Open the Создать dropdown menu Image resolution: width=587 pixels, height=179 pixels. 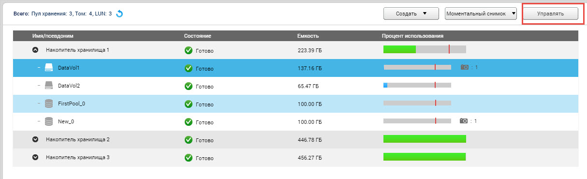[411, 14]
